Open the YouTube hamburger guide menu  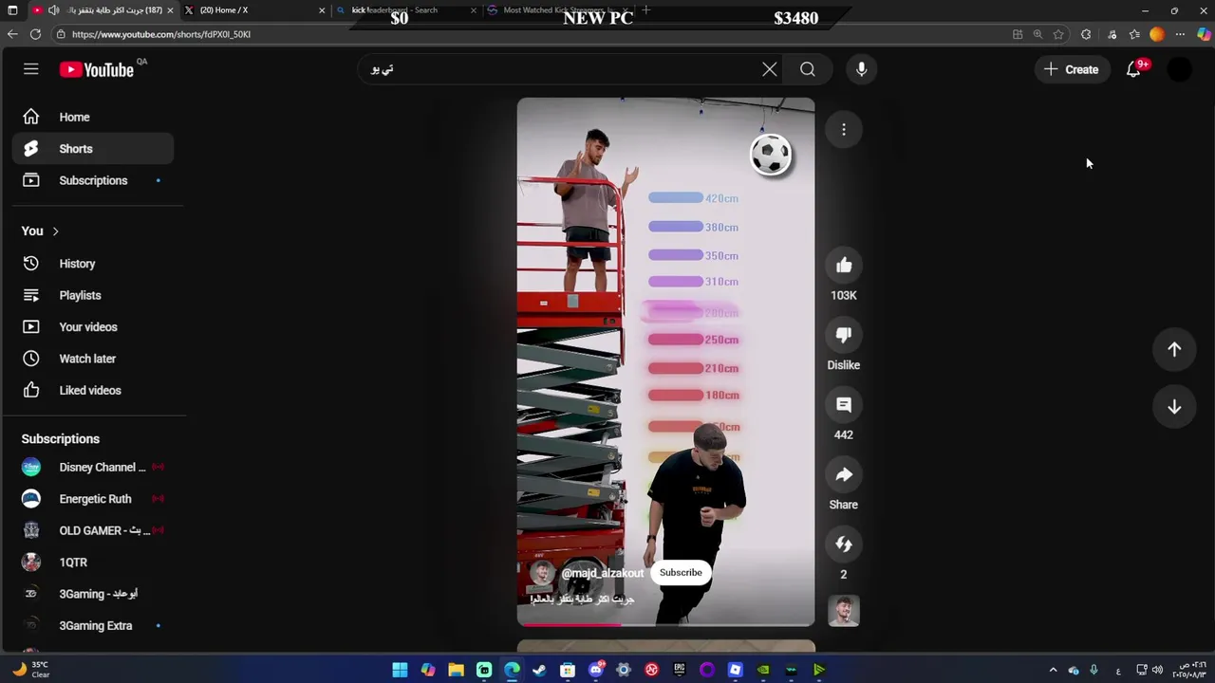click(31, 69)
